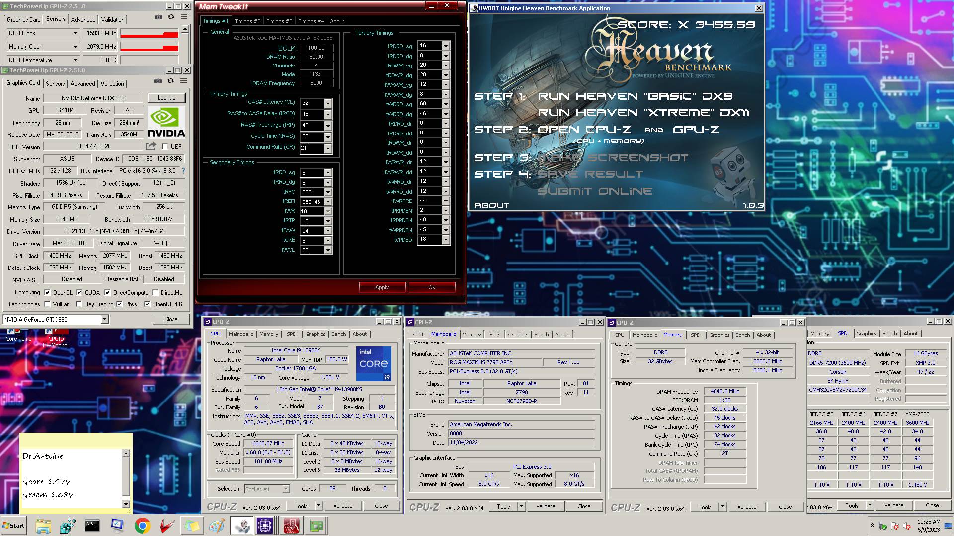This screenshot has height=536, width=954.
Task: Open the tRDRD_sg dropdown
Action: pos(446,46)
